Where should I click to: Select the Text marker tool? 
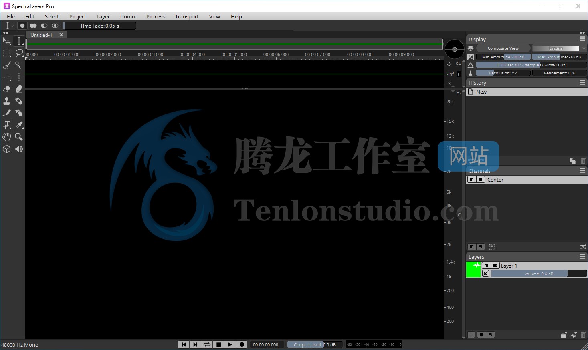[x=7, y=125]
